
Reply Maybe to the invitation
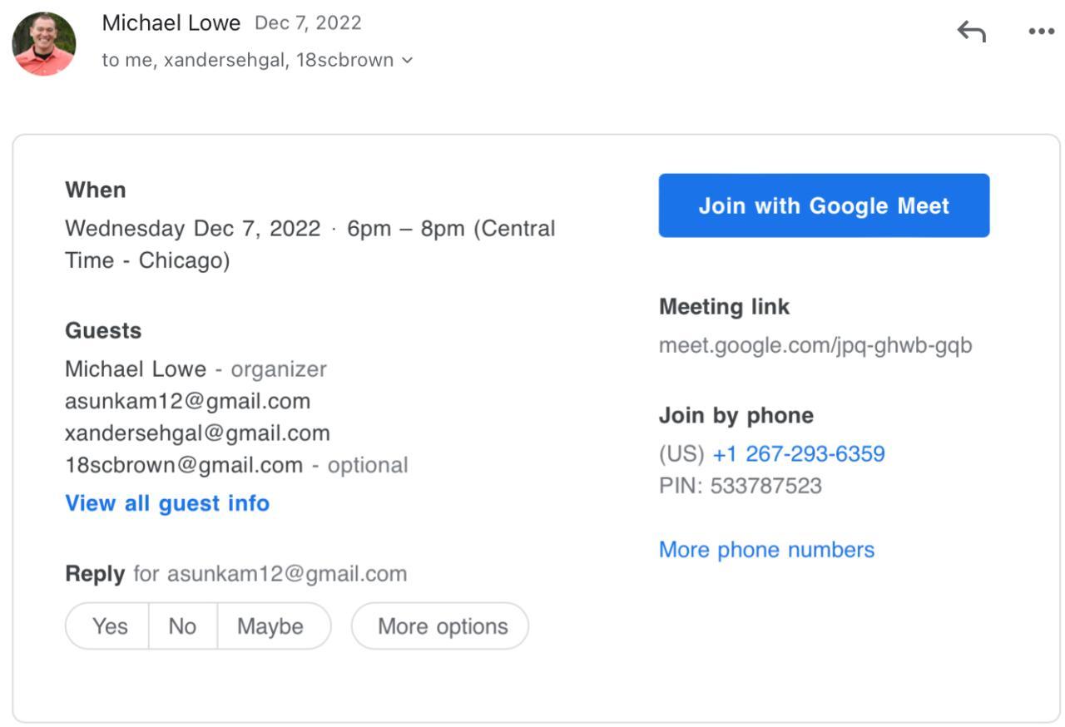(270, 626)
